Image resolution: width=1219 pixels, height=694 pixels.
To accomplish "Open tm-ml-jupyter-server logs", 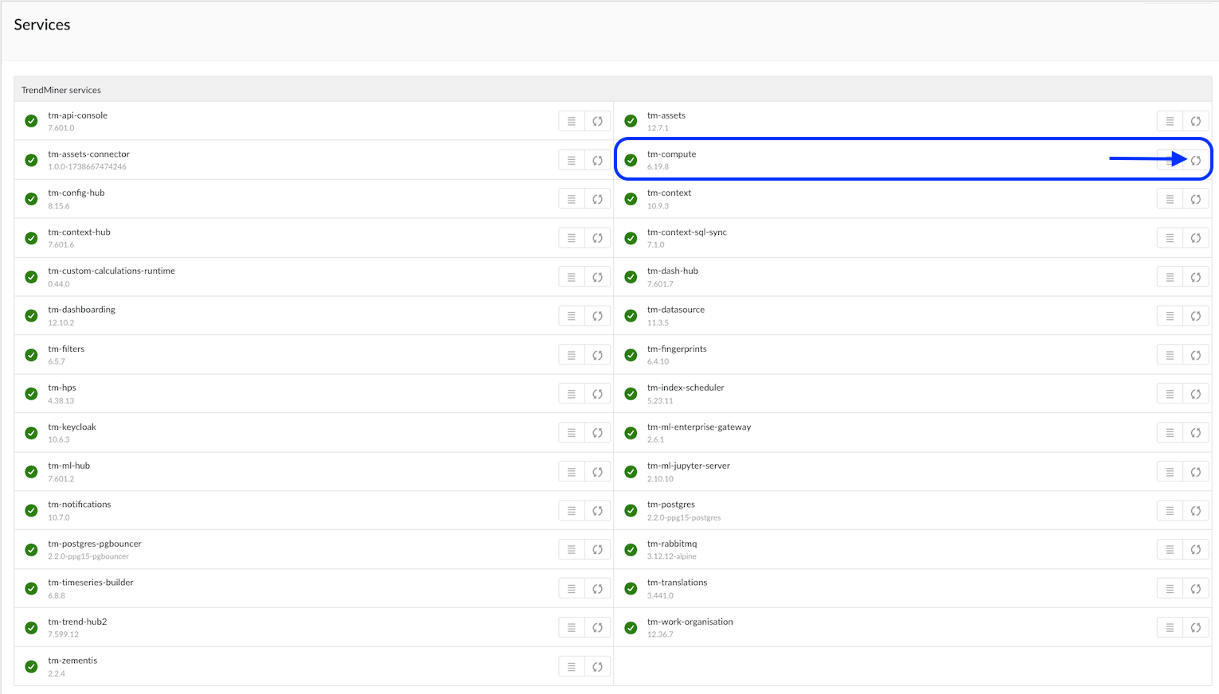I will point(1170,472).
